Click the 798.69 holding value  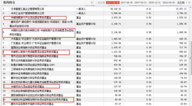coord(117,56)
